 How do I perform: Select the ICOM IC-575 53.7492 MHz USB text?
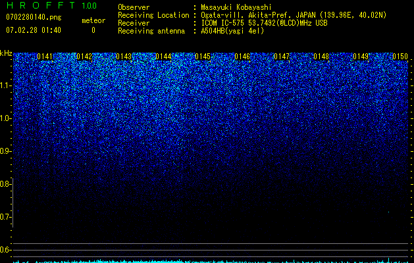click(264, 23)
